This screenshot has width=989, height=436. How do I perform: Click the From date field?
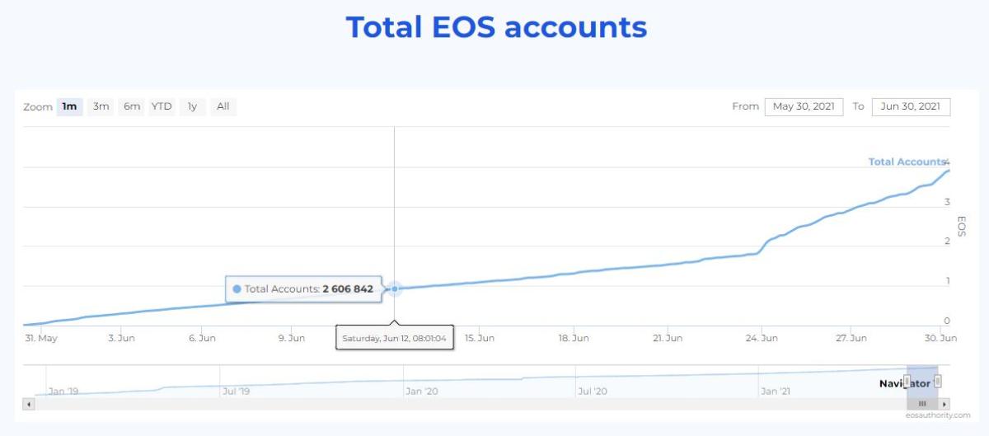tap(804, 106)
